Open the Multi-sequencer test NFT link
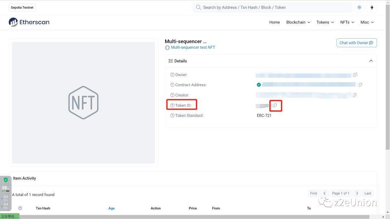This screenshot has width=390, height=219. click(193, 47)
